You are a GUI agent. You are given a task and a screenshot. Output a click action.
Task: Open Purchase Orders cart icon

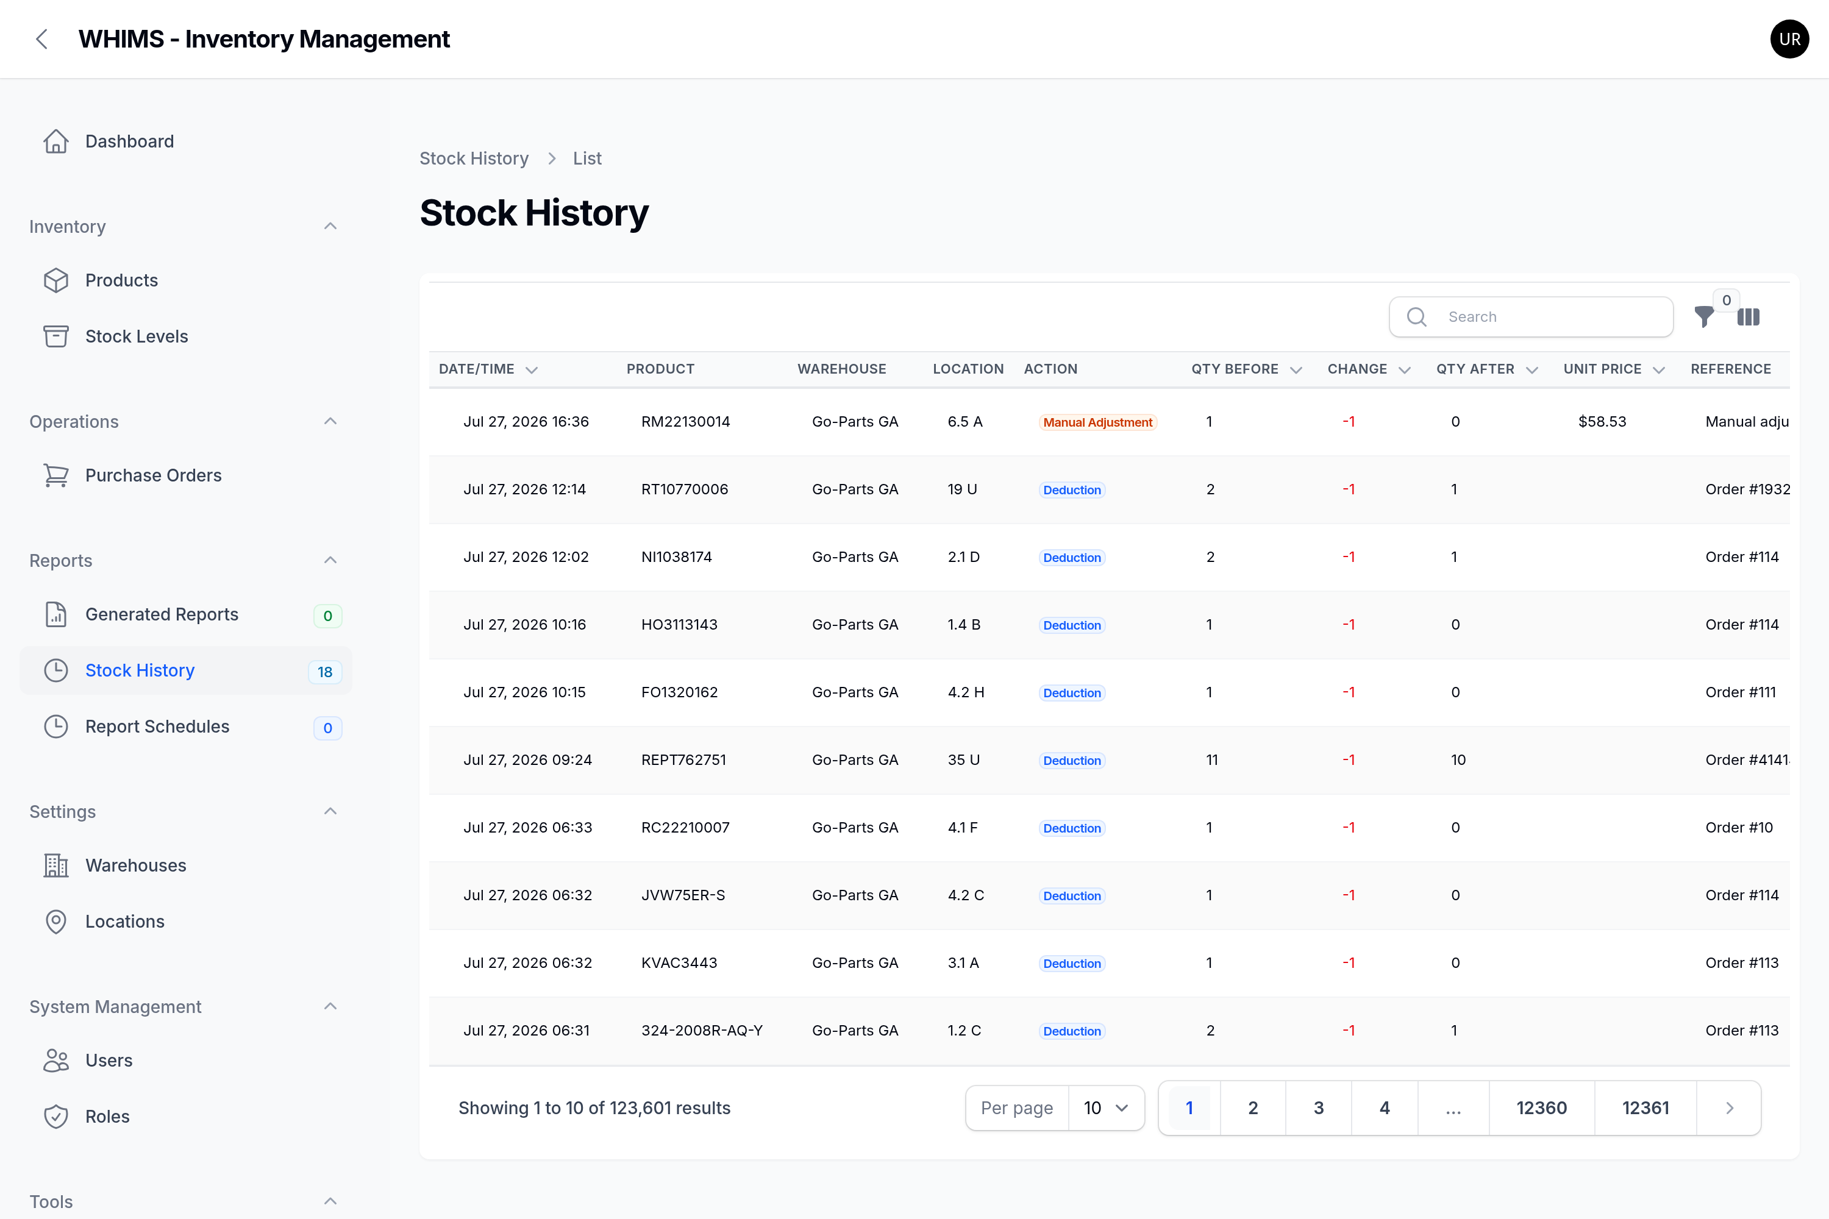(x=56, y=476)
